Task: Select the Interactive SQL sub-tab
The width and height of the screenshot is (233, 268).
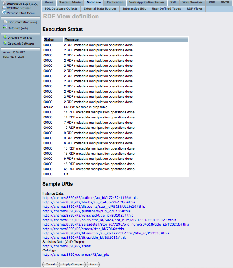Action: click(134, 8)
